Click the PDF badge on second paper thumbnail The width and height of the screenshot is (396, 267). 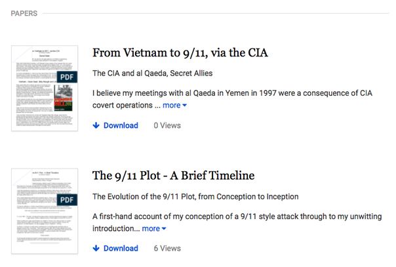click(x=67, y=200)
